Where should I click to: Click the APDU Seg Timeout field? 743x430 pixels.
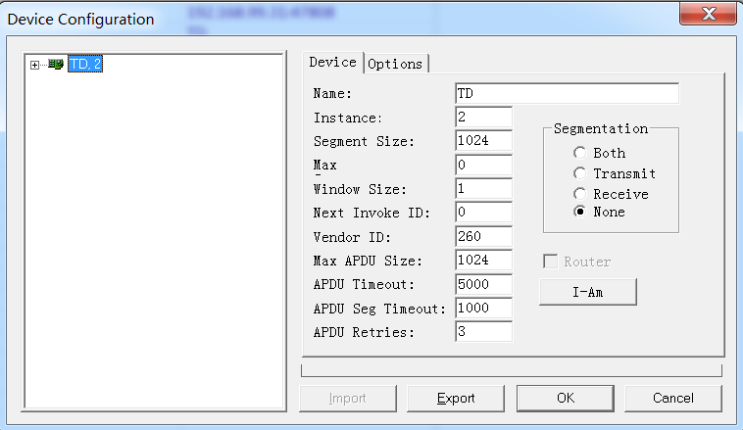[x=484, y=308]
